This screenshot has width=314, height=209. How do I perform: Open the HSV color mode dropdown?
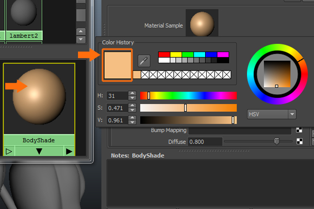point(271,113)
